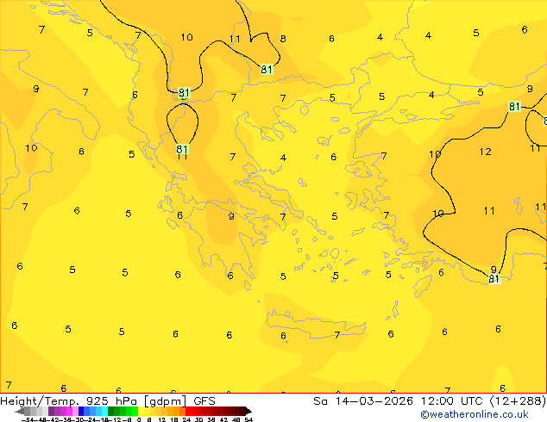Click the -54 label on the colour scale
547x422 pixels.
[x=28, y=420]
